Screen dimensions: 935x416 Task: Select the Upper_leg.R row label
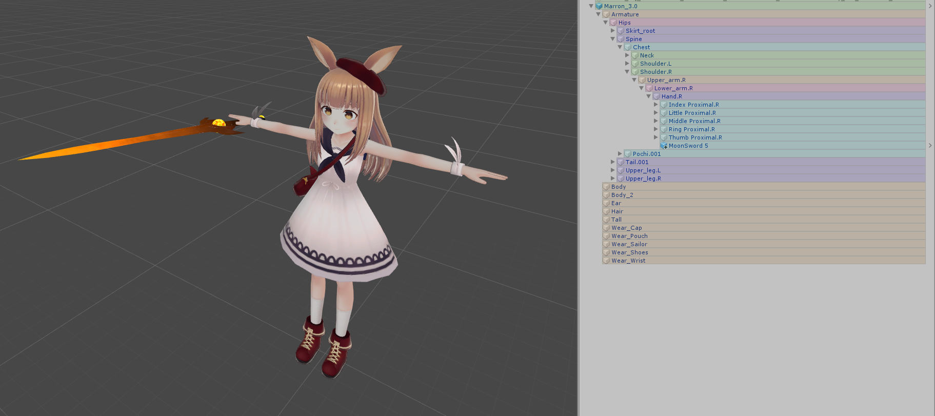(643, 179)
